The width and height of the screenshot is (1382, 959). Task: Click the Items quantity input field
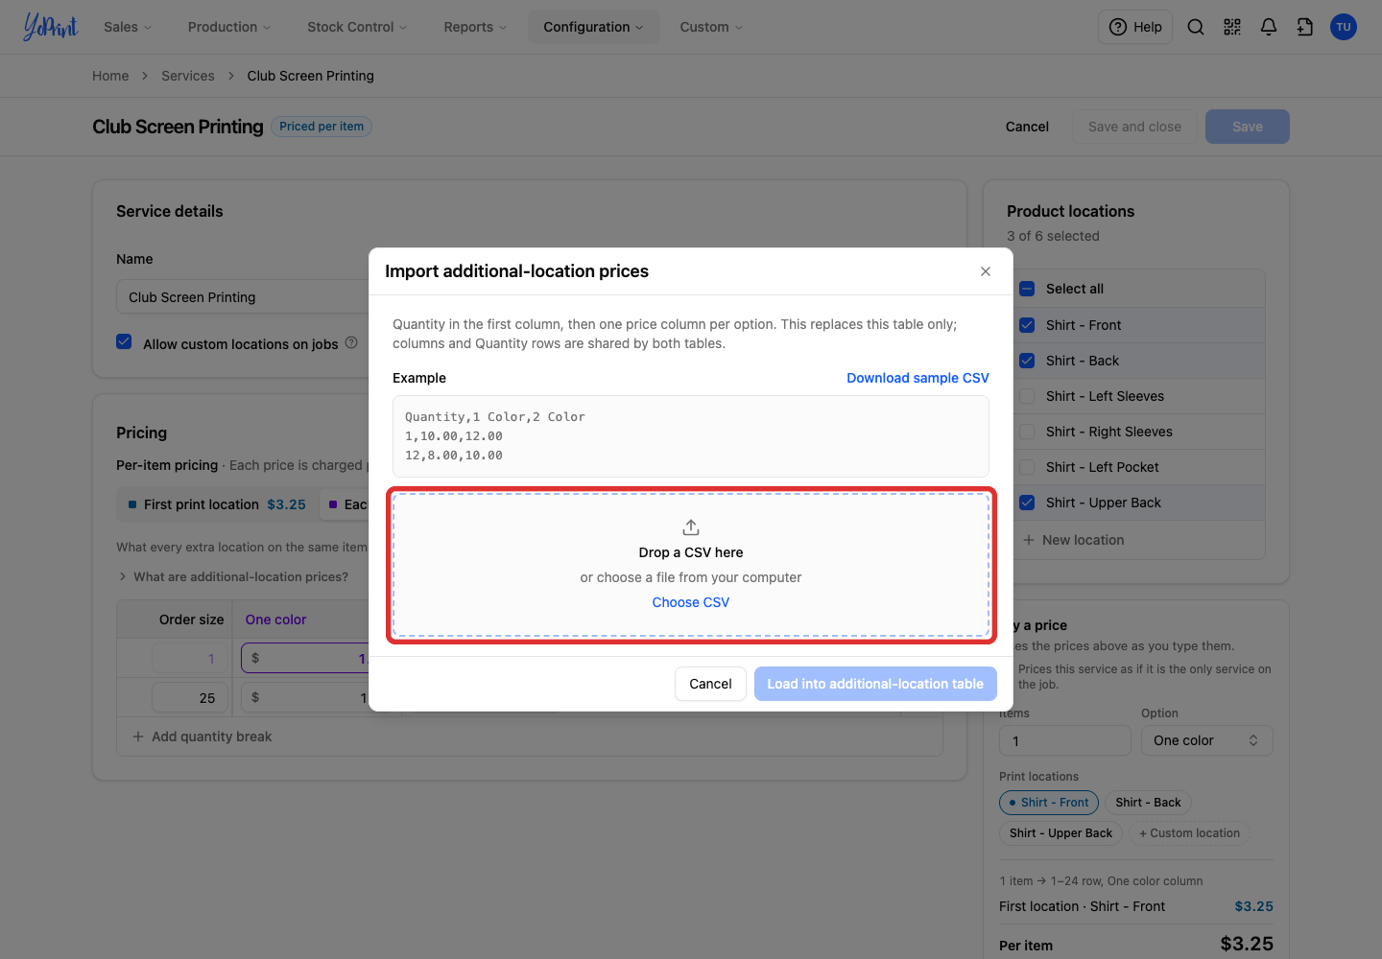[x=1065, y=740]
